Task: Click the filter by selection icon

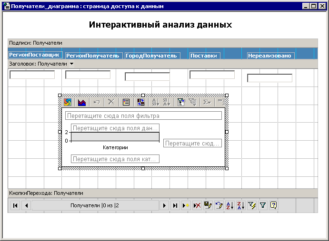Action: (x=252, y=205)
